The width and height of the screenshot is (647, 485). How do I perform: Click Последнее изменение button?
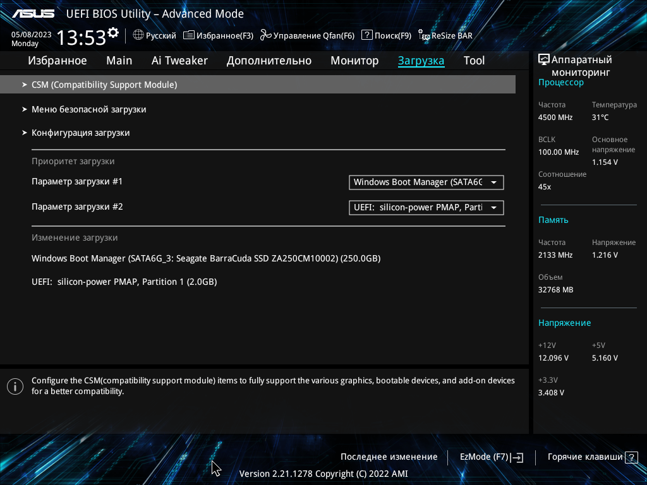coord(389,457)
